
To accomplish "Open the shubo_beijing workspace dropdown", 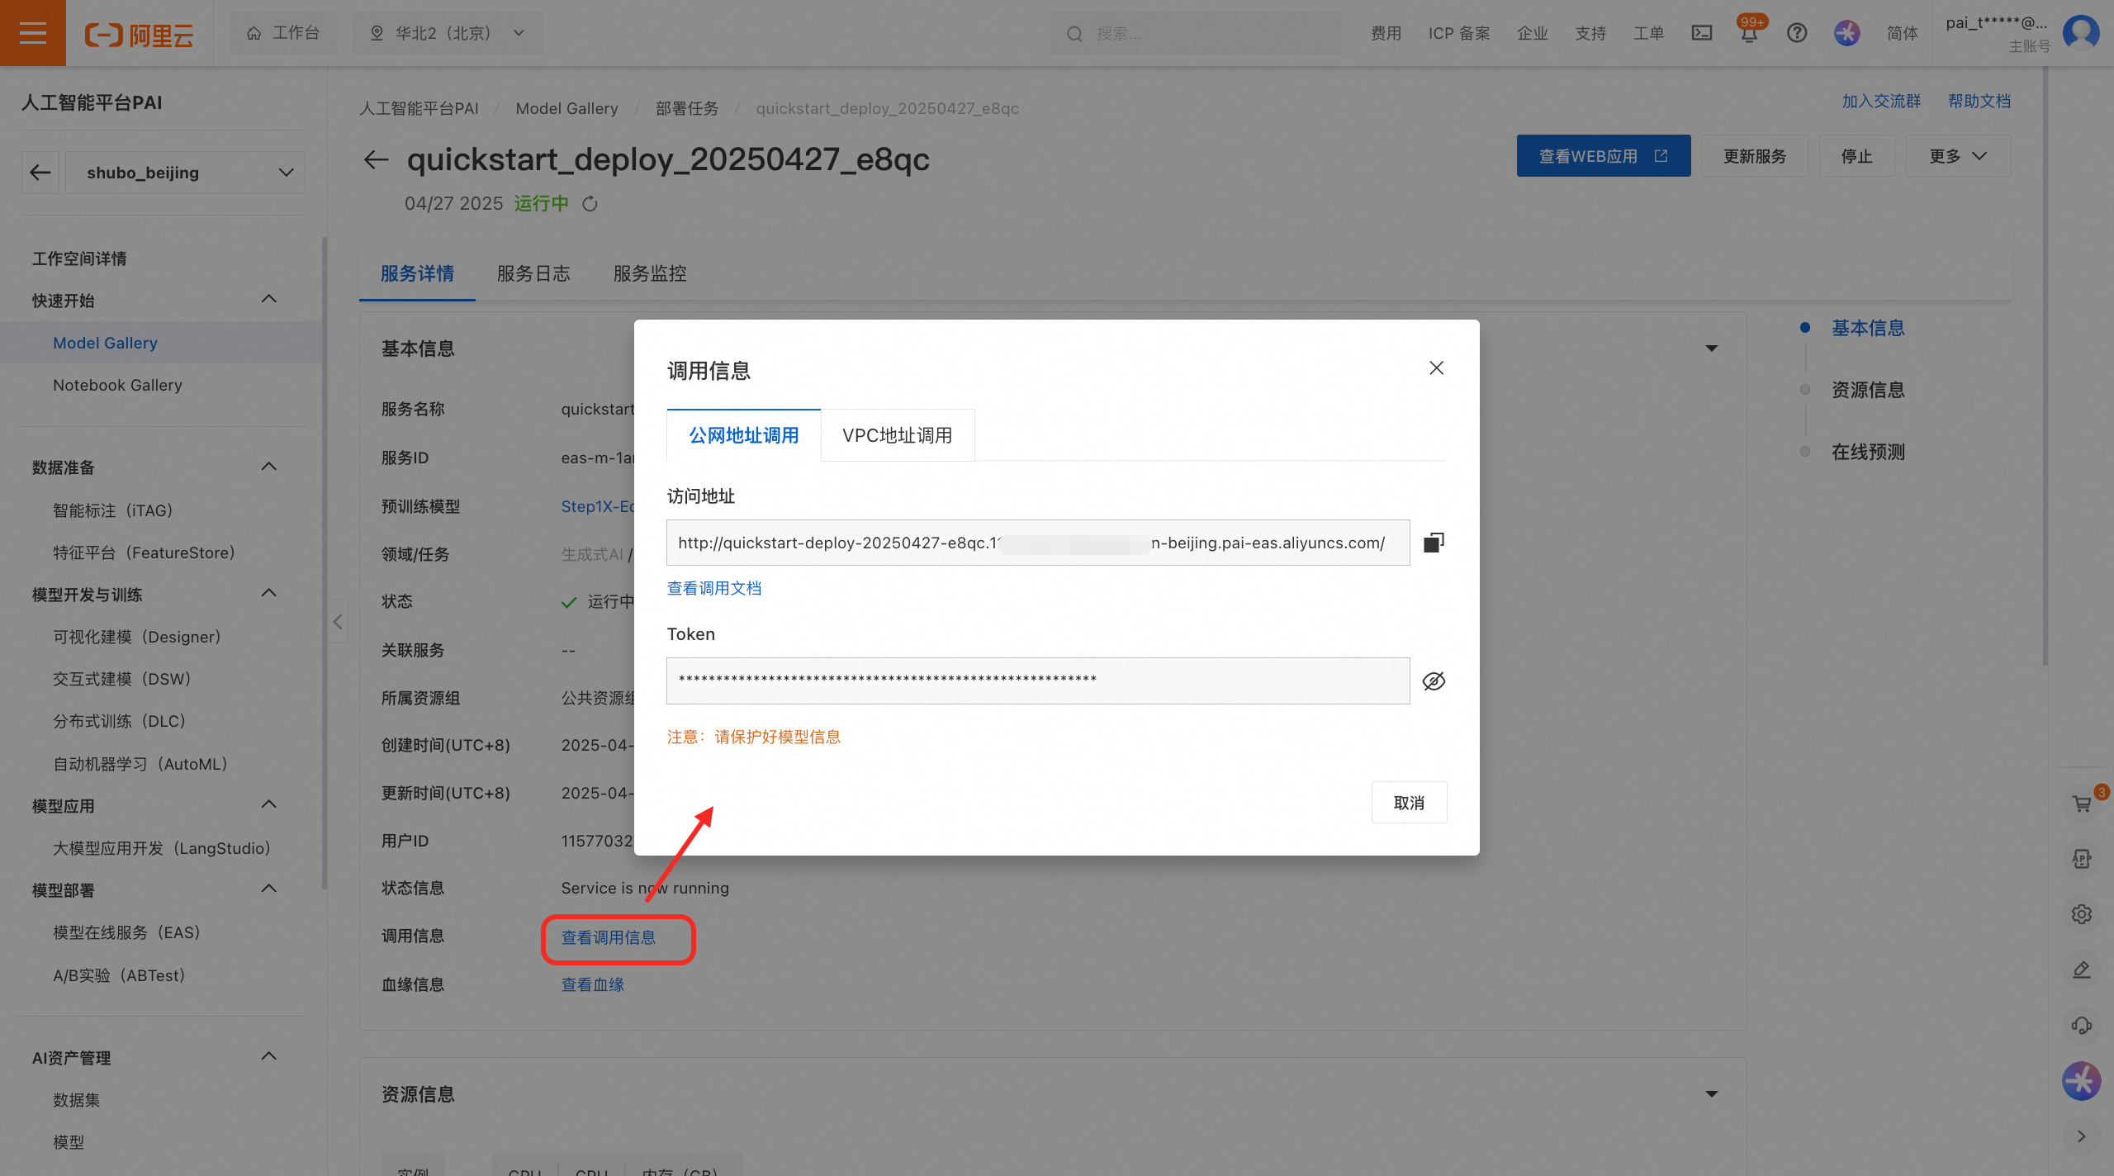I will (x=185, y=173).
